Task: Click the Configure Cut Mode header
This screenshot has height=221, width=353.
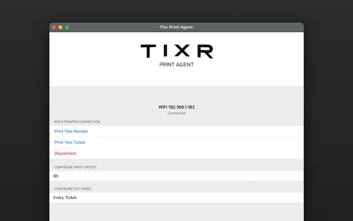Action: coord(73,189)
